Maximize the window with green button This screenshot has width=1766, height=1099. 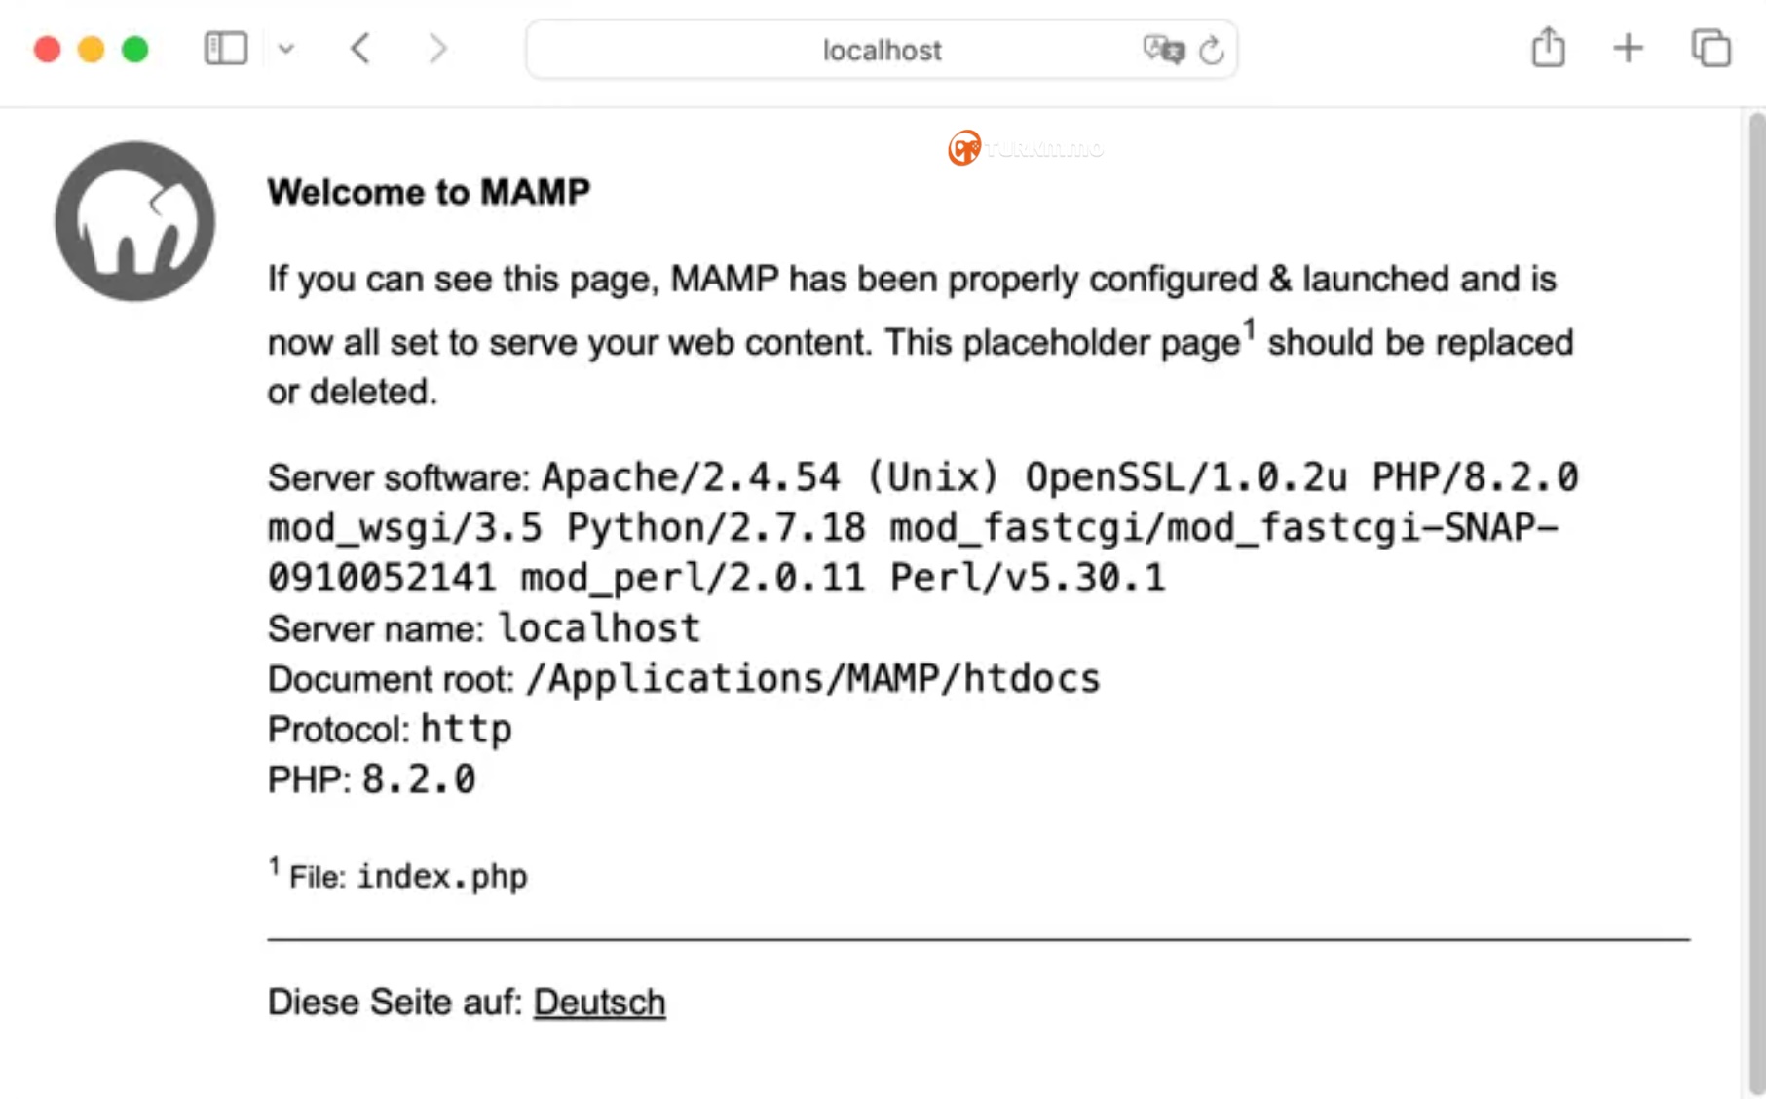134,49
